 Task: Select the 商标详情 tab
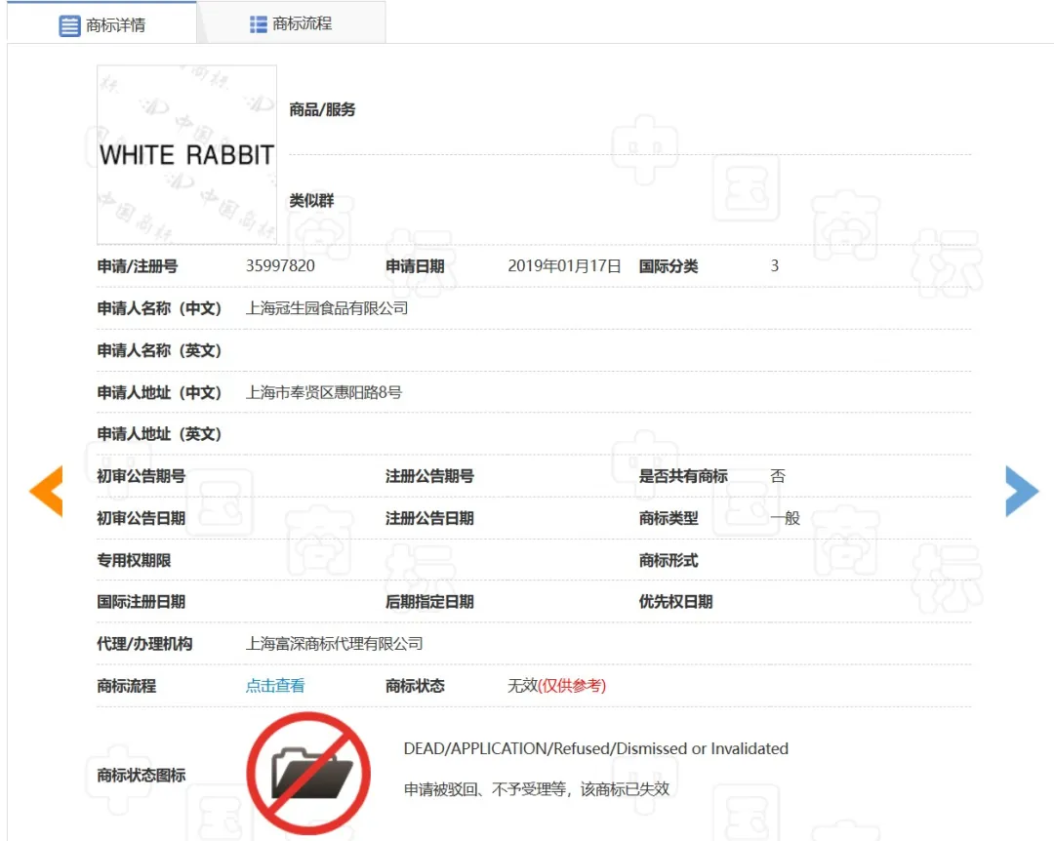(102, 25)
